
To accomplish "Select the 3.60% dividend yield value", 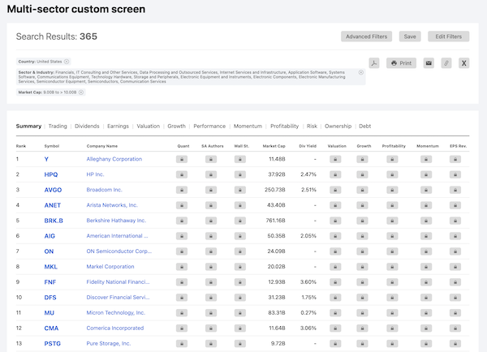I will pos(308,282).
